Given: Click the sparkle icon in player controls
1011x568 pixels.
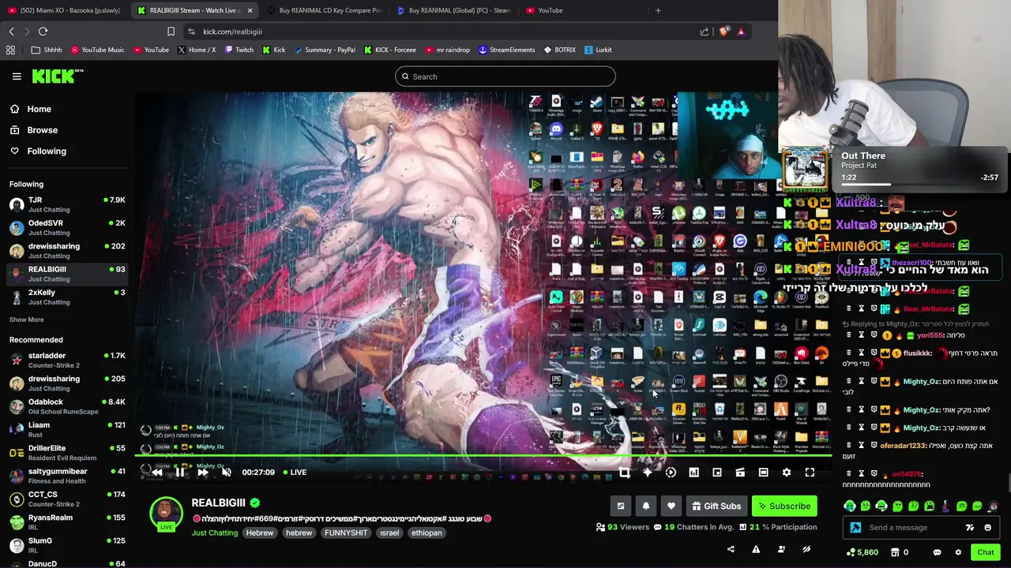Looking at the screenshot, I should (648, 473).
